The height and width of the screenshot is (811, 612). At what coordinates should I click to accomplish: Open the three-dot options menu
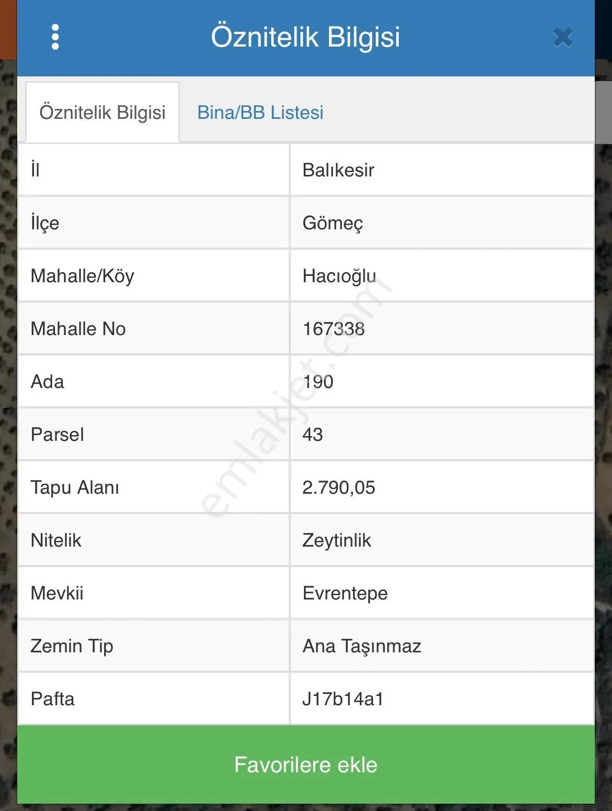[55, 37]
